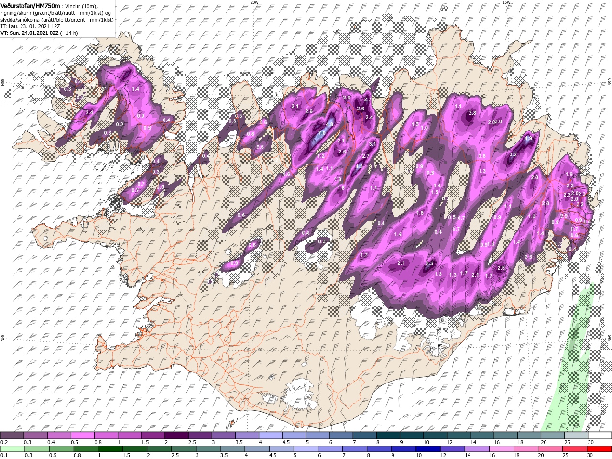Click the 3.3 snowfall value on the map
Screen dimensions: 612x459
[x=429, y=263]
